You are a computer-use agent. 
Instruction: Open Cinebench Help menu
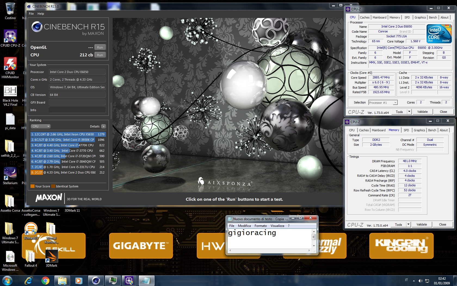41,14
